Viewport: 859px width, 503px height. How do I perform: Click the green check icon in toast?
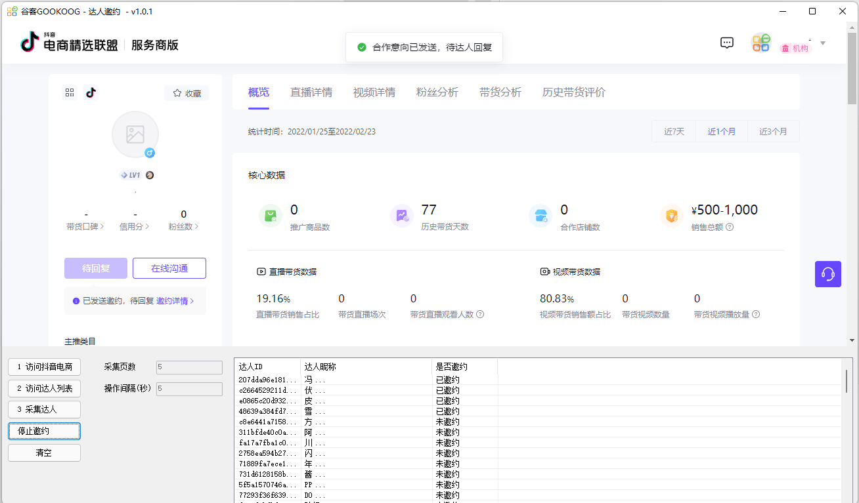361,47
